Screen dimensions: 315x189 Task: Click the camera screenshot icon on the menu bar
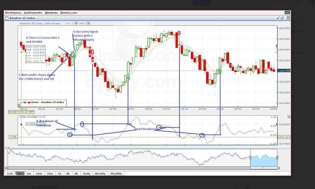tap(287, 13)
